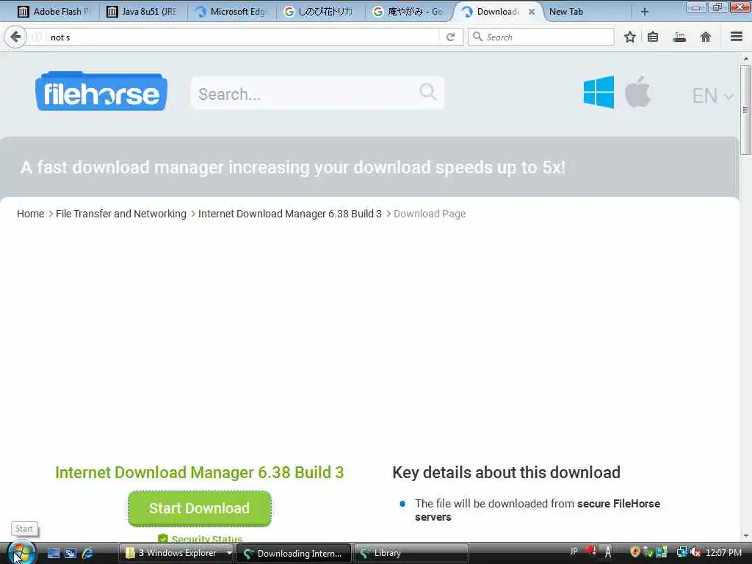752x564 pixels.
Task: Open Internet Download Manager 6.38 Build 3 breadcrumb
Action: tap(289, 214)
